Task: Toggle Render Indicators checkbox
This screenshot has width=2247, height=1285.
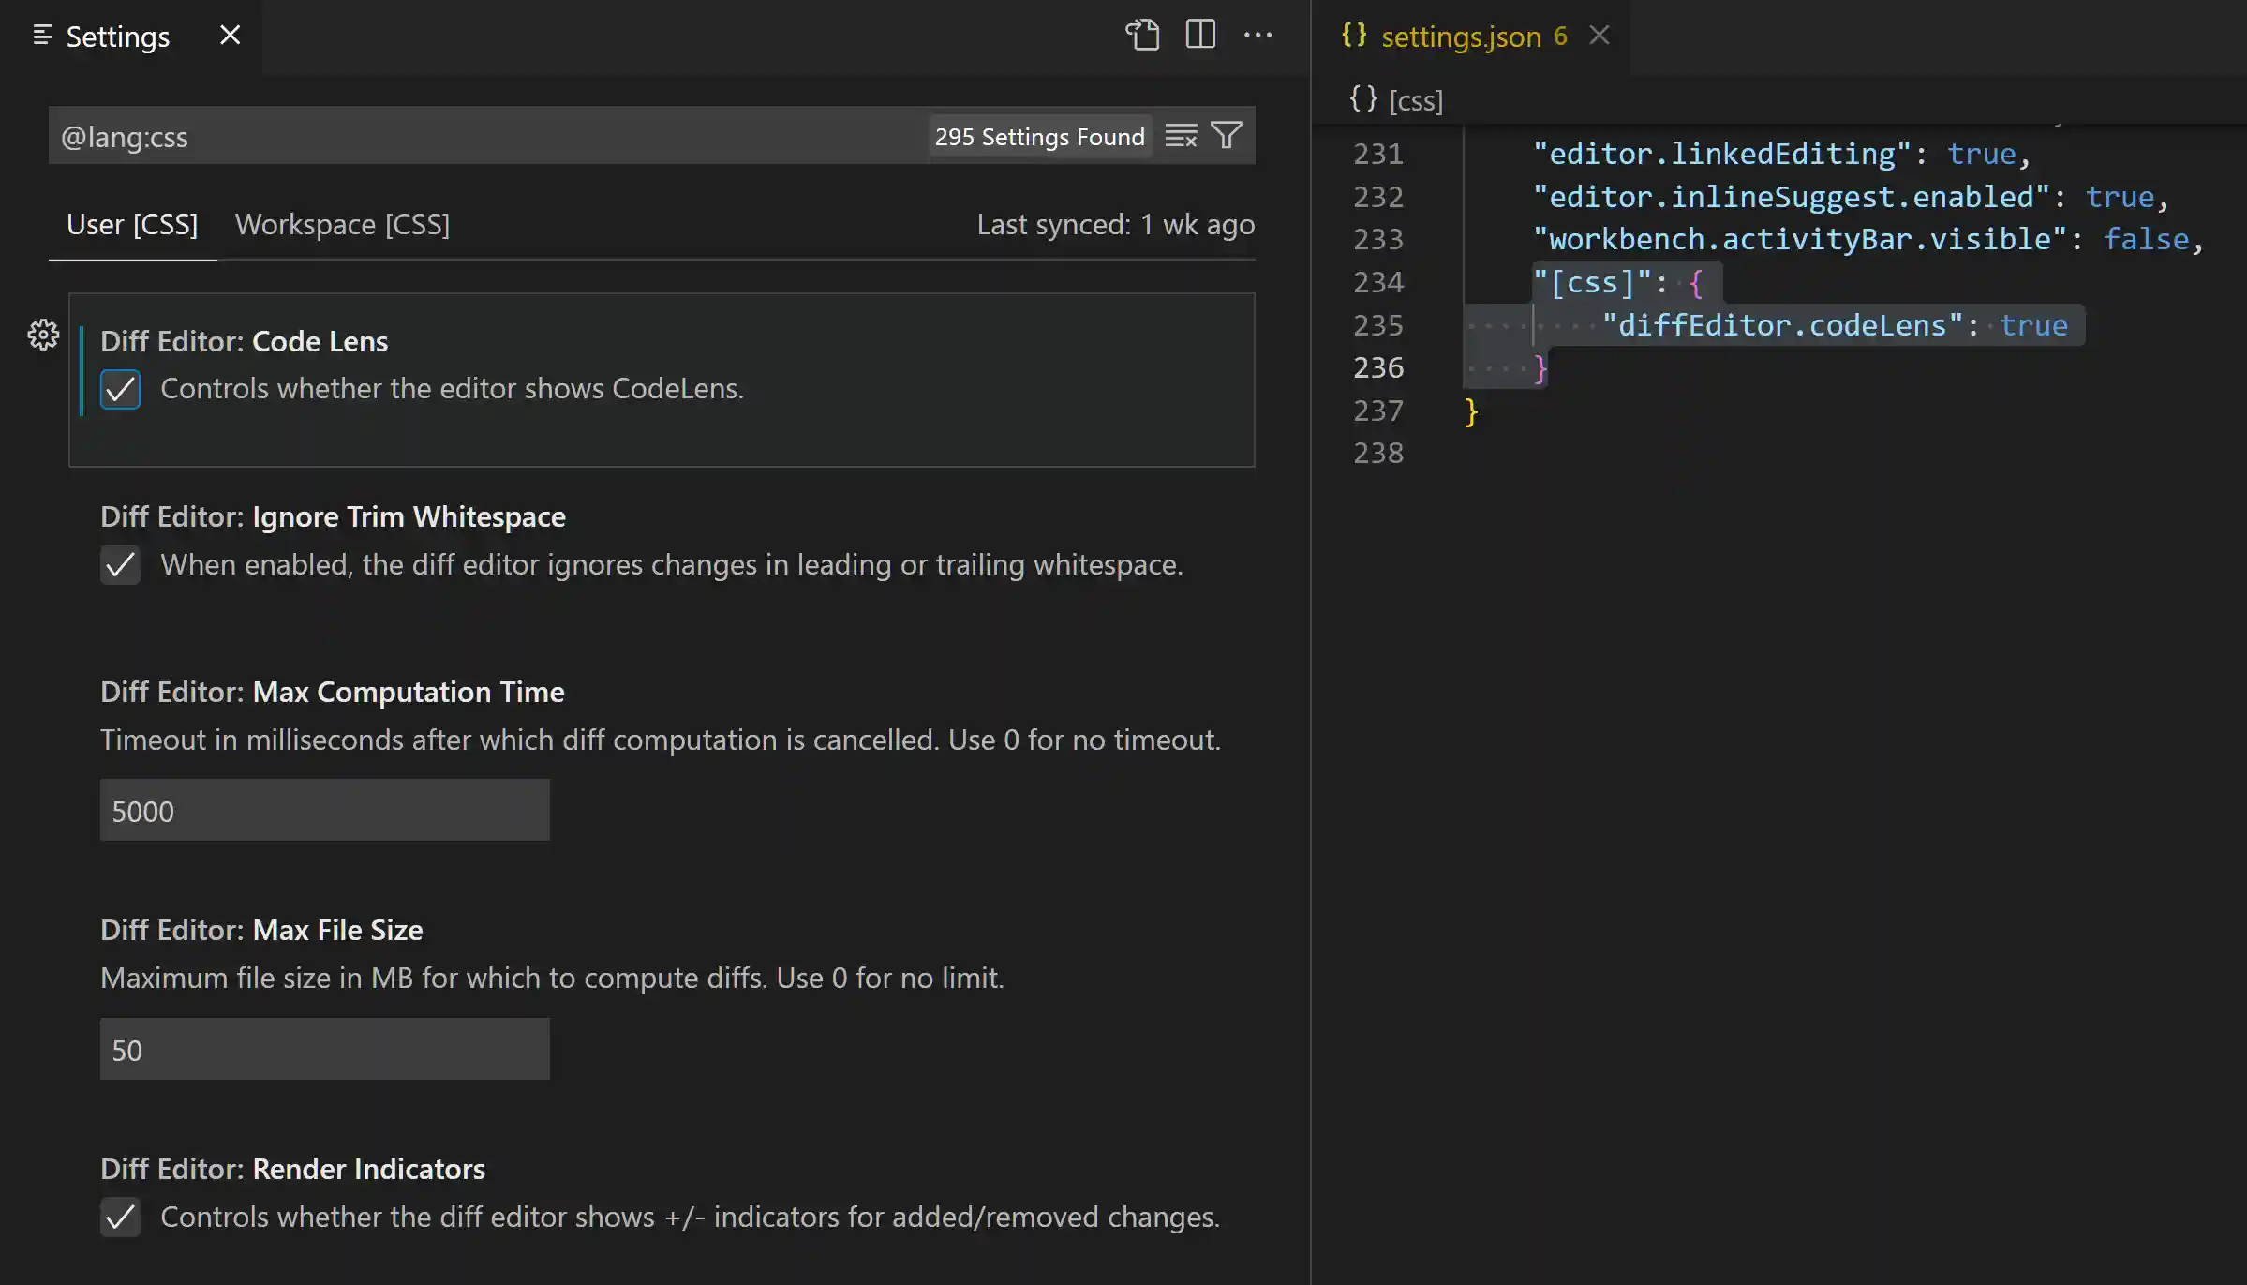Action: (x=120, y=1217)
